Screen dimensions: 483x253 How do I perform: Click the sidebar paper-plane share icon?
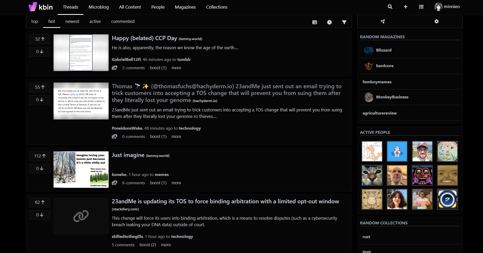(x=383, y=21)
